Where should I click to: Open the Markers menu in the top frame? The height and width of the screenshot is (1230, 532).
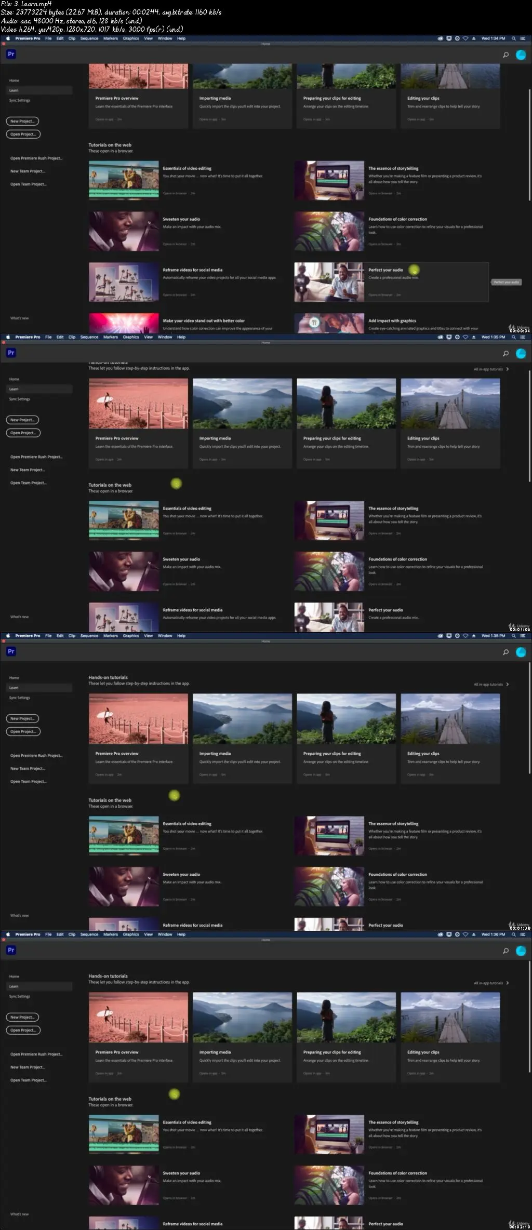[x=111, y=38]
